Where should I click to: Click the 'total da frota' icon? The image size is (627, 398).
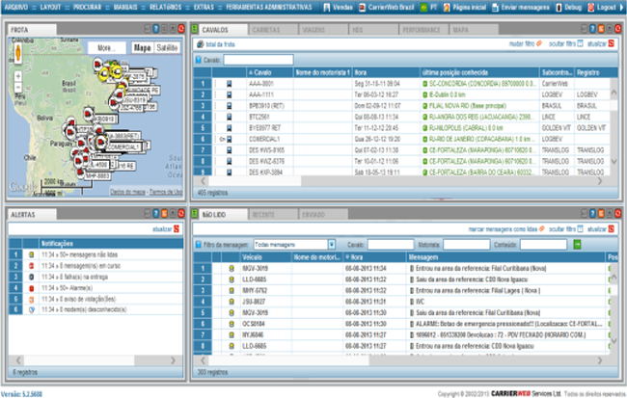point(200,44)
